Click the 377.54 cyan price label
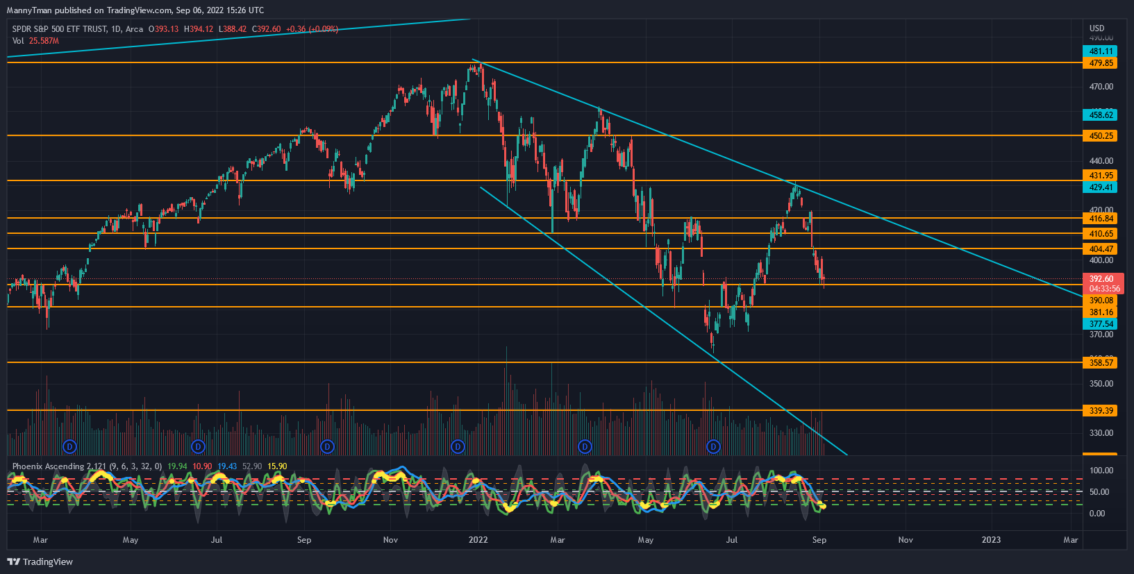 (1101, 324)
